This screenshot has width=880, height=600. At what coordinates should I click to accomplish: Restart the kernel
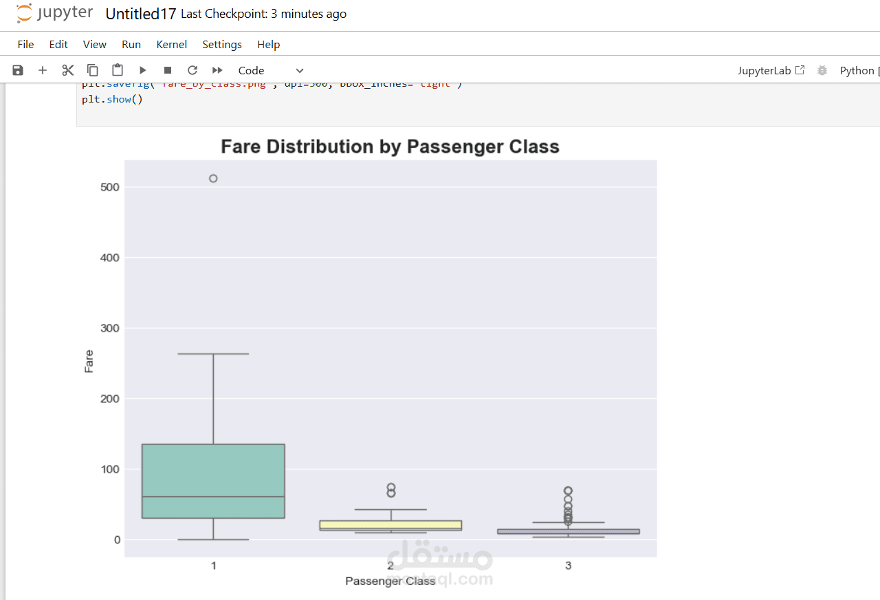[192, 70]
